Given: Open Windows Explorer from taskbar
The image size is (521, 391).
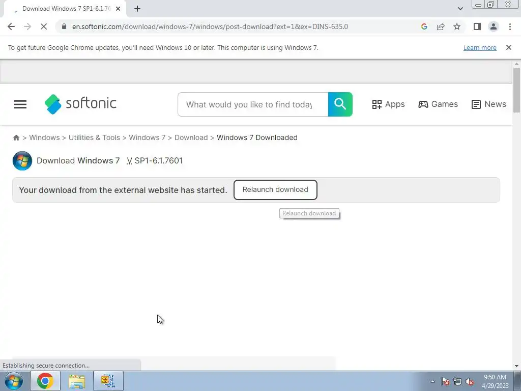Looking at the screenshot, I should pyautogui.click(x=77, y=381).
